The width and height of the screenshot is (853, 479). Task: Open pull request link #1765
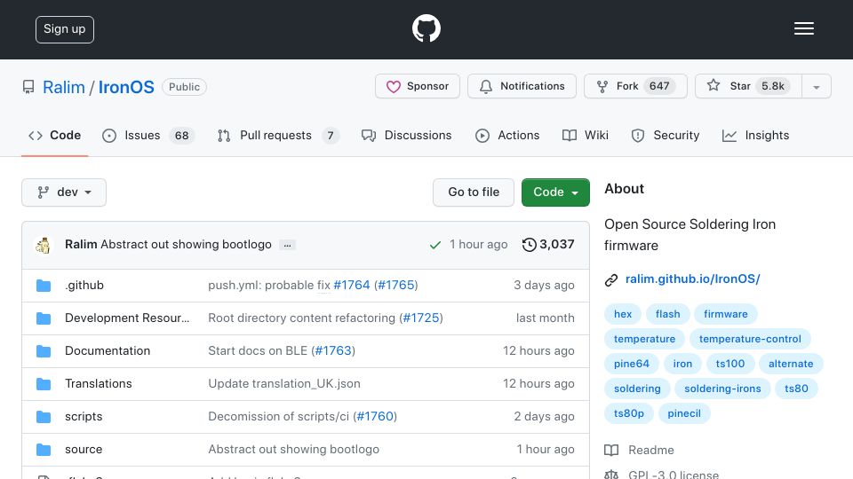click(396, 285)
